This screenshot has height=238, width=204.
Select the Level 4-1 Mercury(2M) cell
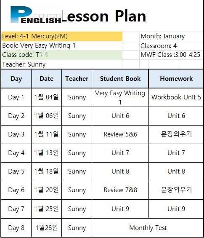tap(62, 36)
